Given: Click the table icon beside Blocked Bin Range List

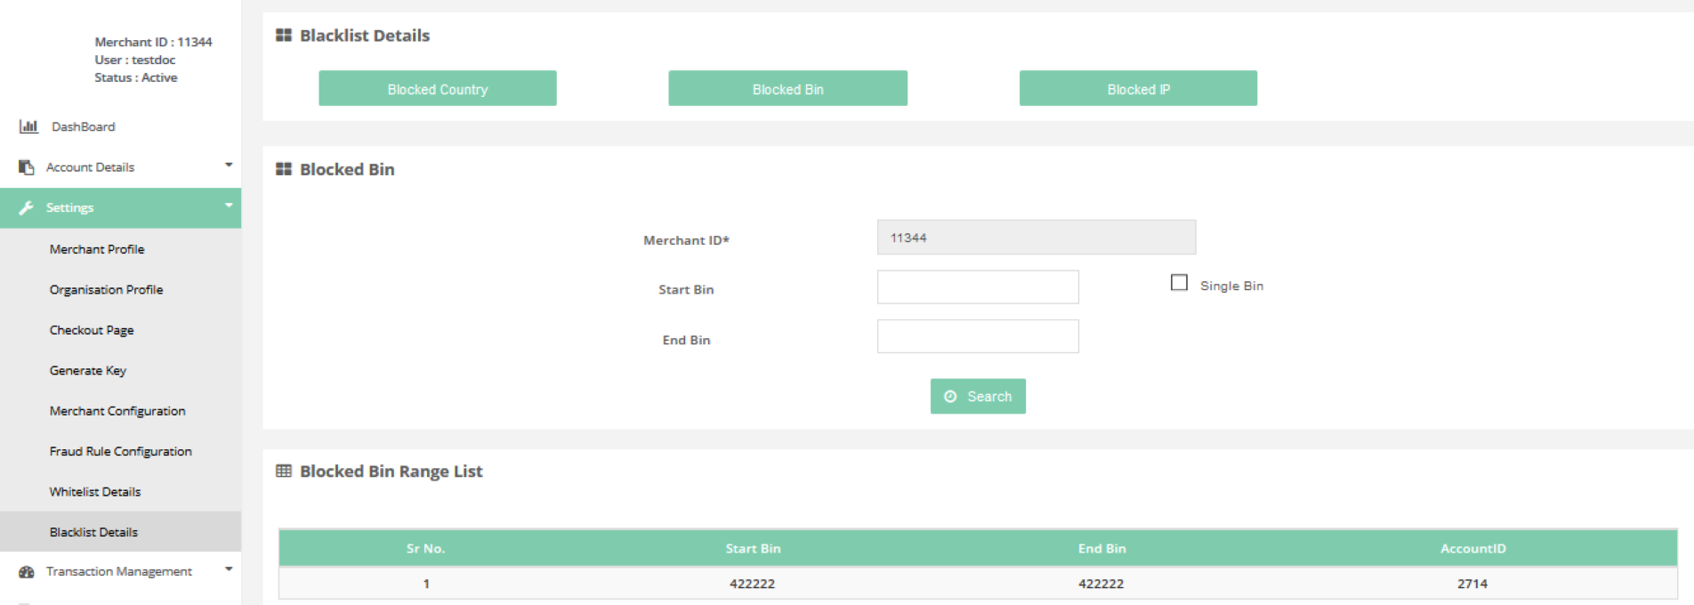Looking at the screenshot, I should click(x=284, y=472).
